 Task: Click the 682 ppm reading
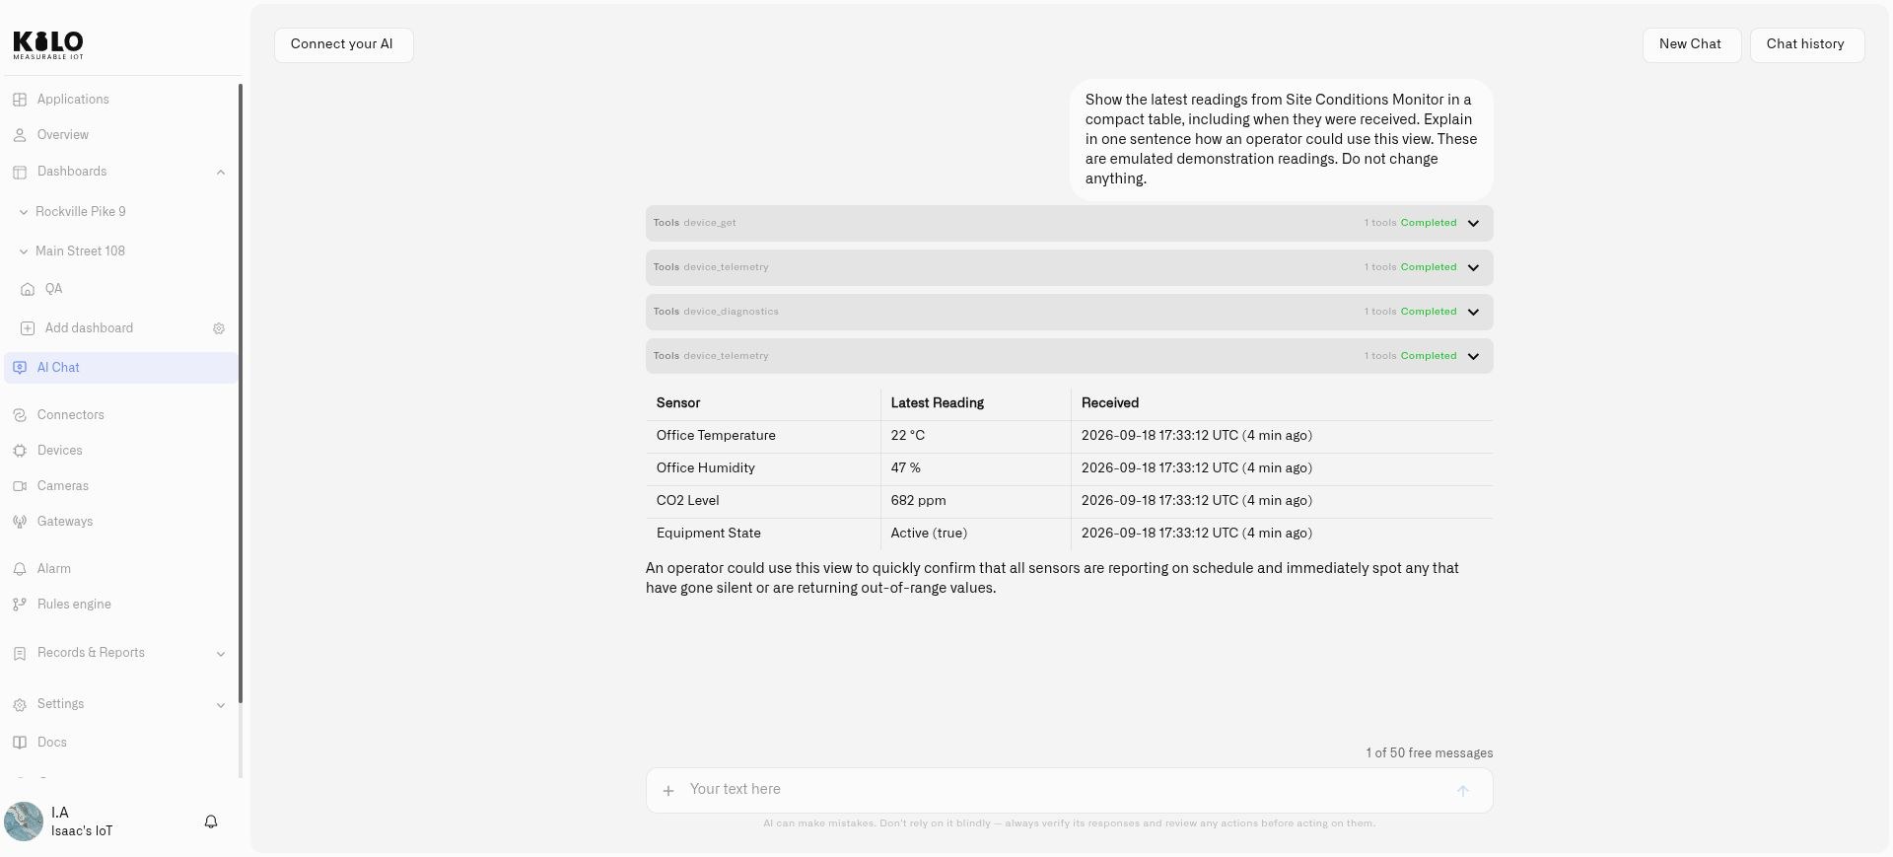918,501
